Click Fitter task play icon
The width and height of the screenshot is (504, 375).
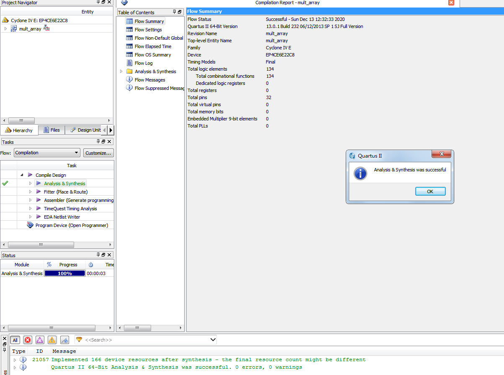39,191
